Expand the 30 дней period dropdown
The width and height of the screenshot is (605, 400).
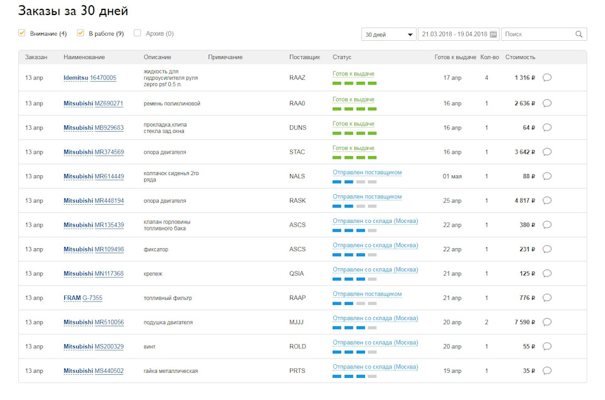coord(389,34)
